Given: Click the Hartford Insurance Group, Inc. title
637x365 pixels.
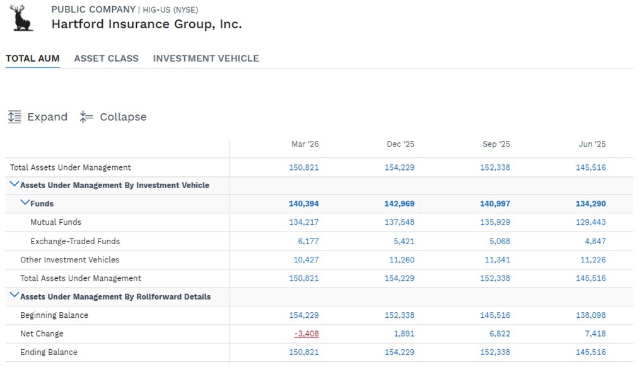Looking at the screenshot, I should [x=147, y=25].
